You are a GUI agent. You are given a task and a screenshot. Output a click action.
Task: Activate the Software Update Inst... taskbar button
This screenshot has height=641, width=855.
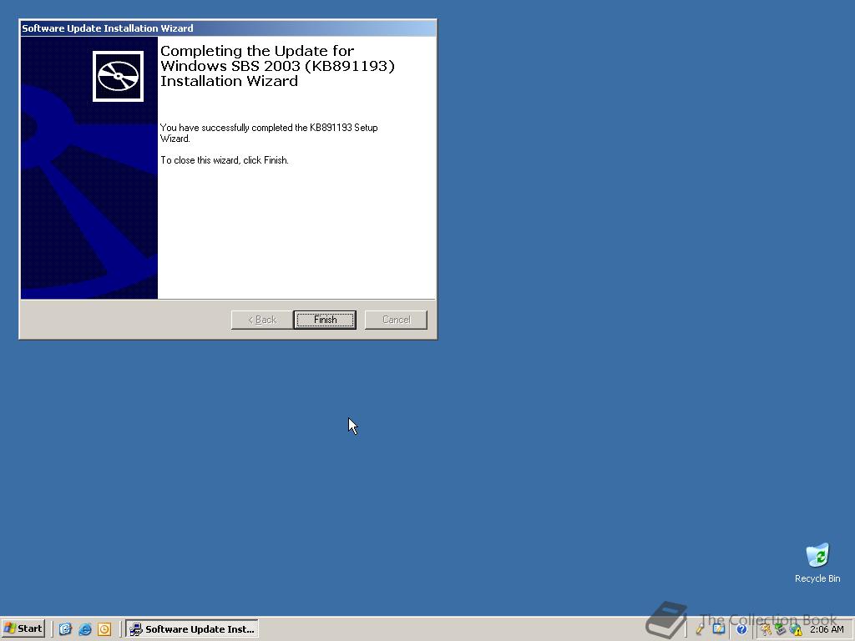click(x=192, y=629)
